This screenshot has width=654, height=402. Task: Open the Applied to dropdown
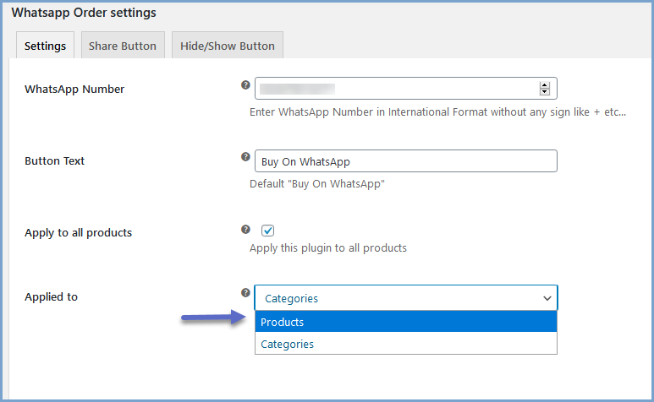coord(405,297)
